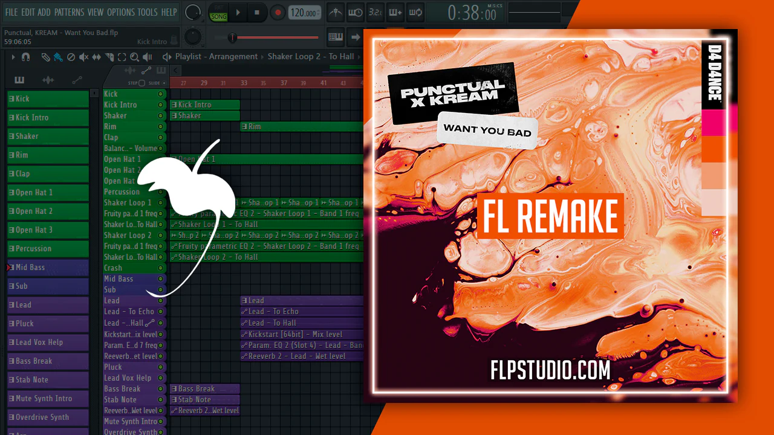Open the VIEW menu
Viewport: 774px width, 435px height.
(96, 12)
